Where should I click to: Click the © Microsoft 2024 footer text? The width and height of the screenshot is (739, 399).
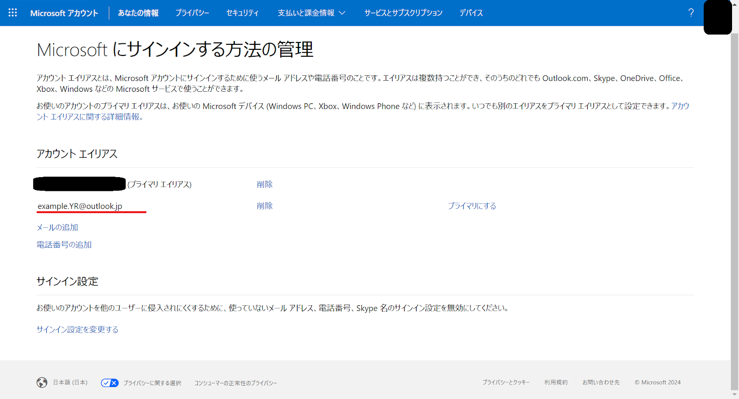(x=658, y=382)
